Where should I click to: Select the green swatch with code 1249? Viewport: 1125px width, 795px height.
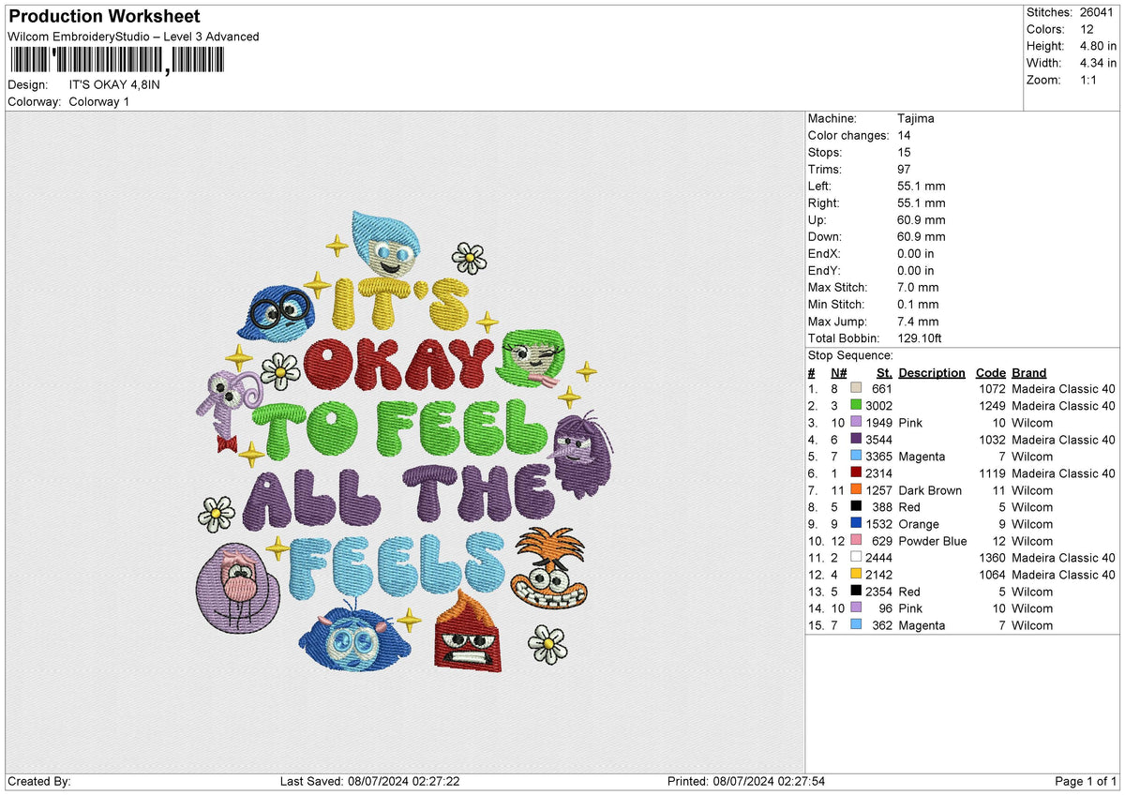tap(856, 406)
